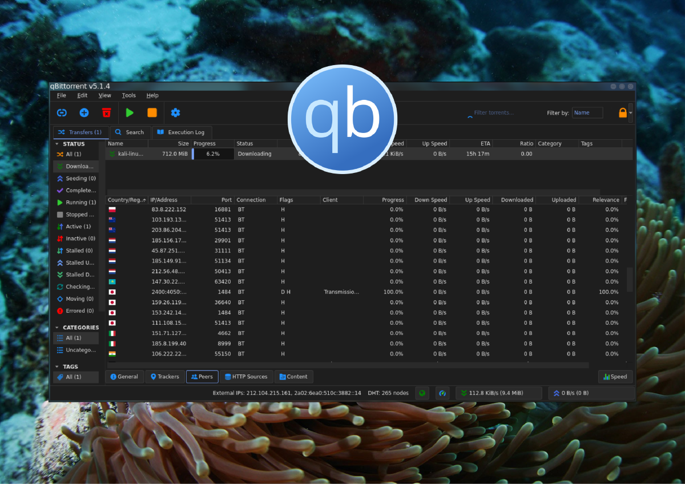
Task: Toggle the Speed graph button
Action: coord(615,377)
